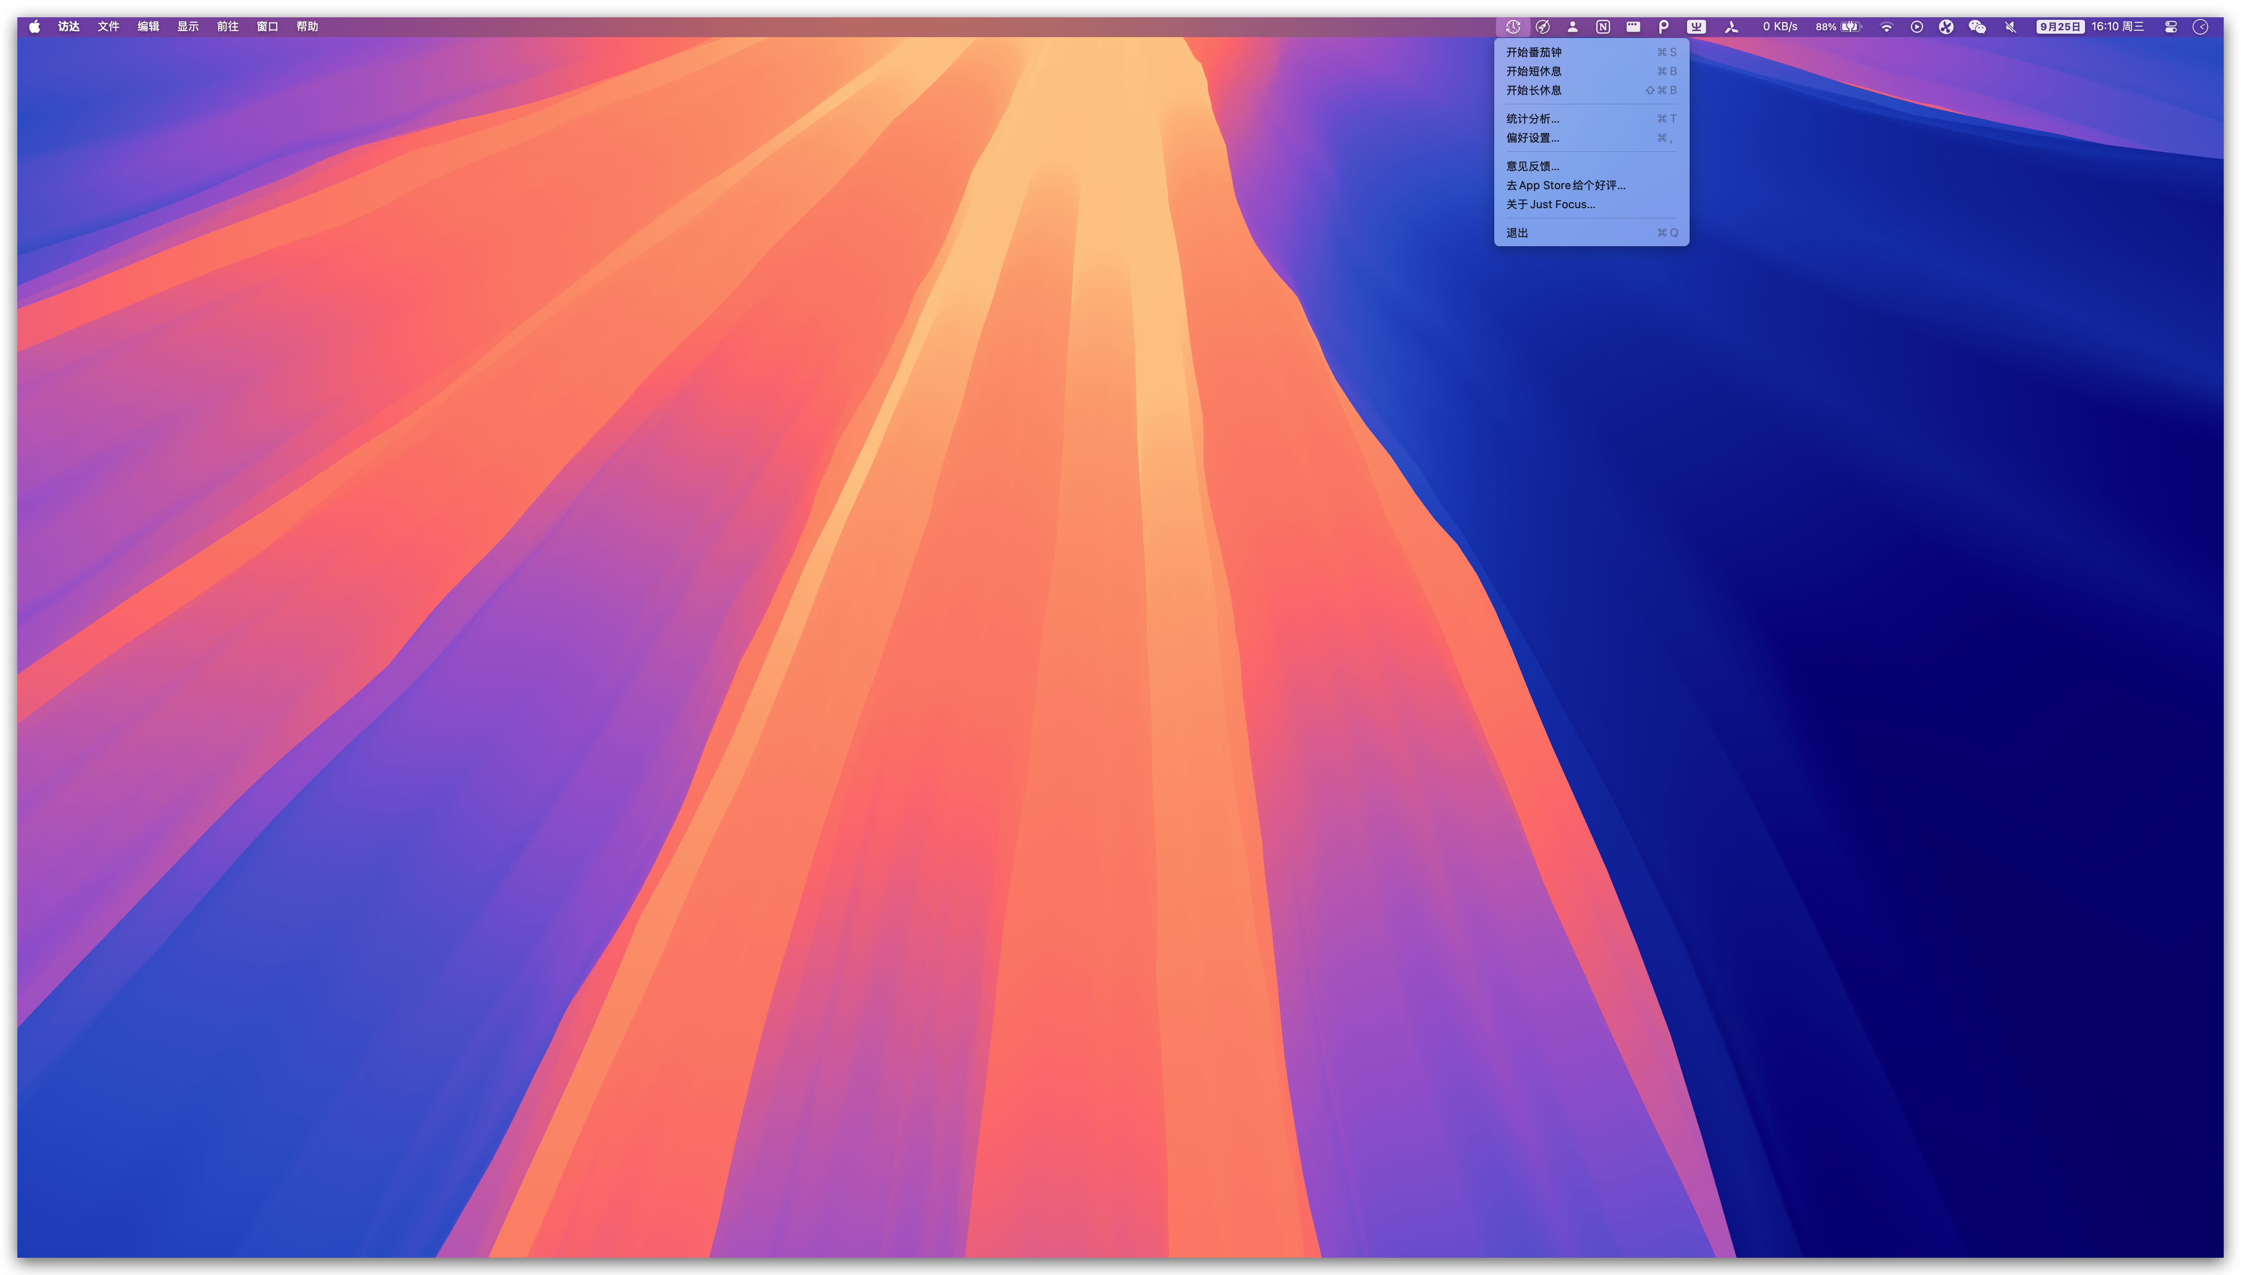Open the Apple menu

pos(34,26)
